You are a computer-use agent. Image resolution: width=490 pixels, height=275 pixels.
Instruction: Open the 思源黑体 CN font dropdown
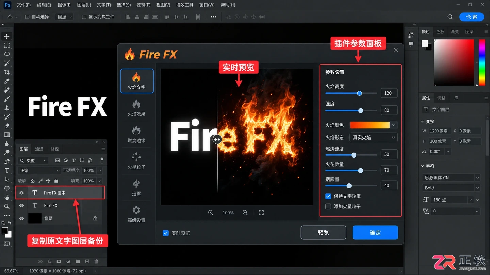tap(451, 178)
